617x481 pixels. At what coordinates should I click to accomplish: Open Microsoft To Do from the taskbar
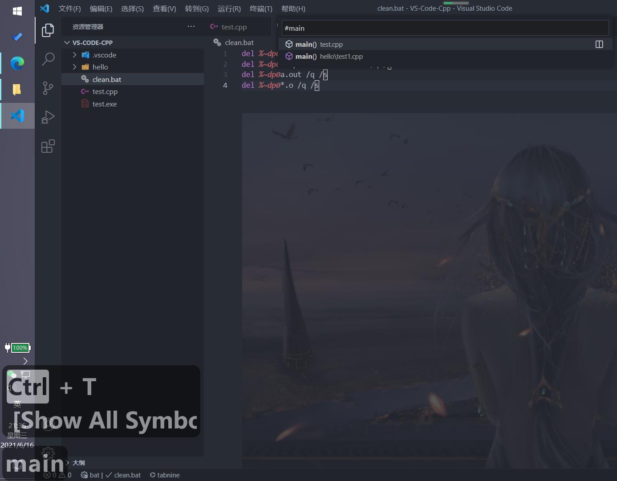pos(17,37)
